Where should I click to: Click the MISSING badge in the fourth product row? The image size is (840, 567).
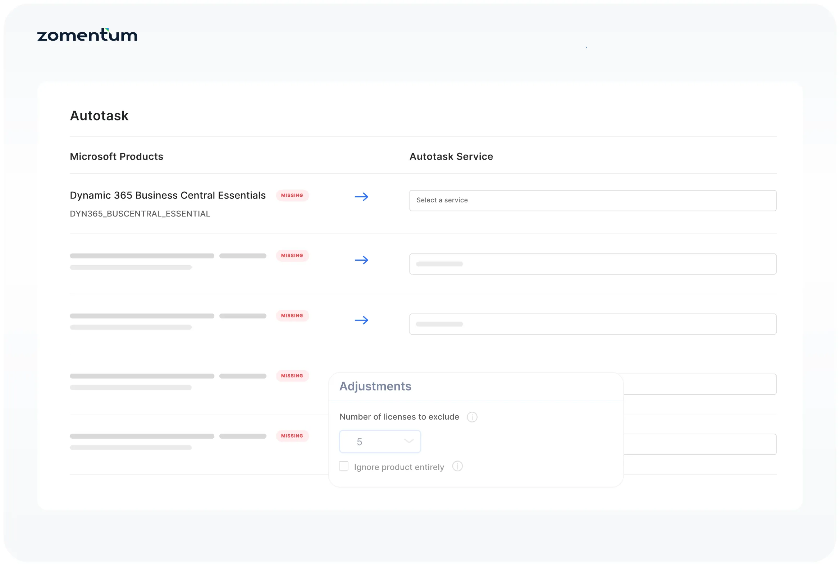[292, 375]
